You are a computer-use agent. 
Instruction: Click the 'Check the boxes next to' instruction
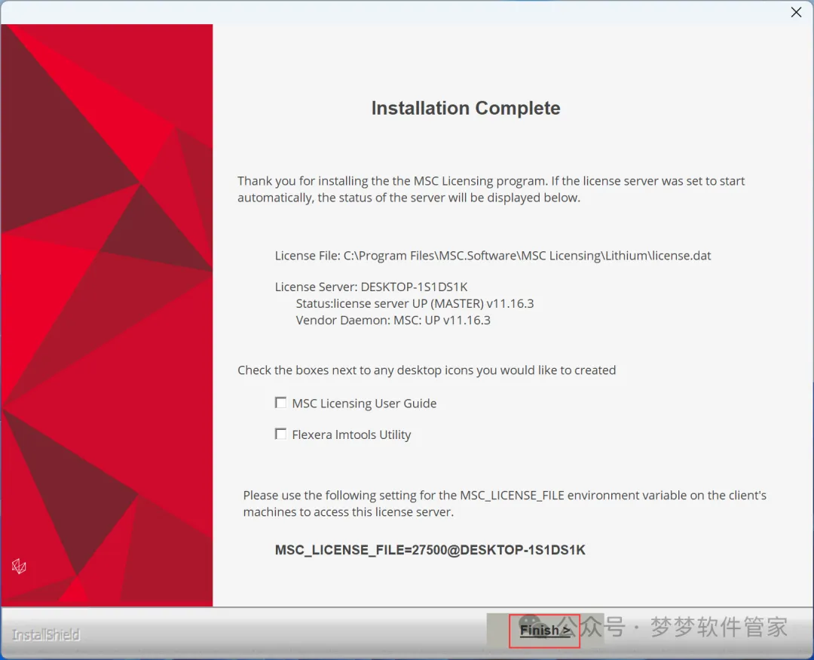(427, 370)
